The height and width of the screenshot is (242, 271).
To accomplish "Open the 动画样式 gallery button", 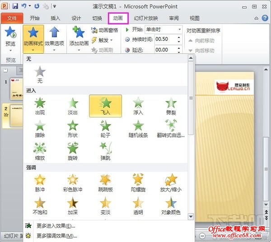I will [x=33, y=39].
